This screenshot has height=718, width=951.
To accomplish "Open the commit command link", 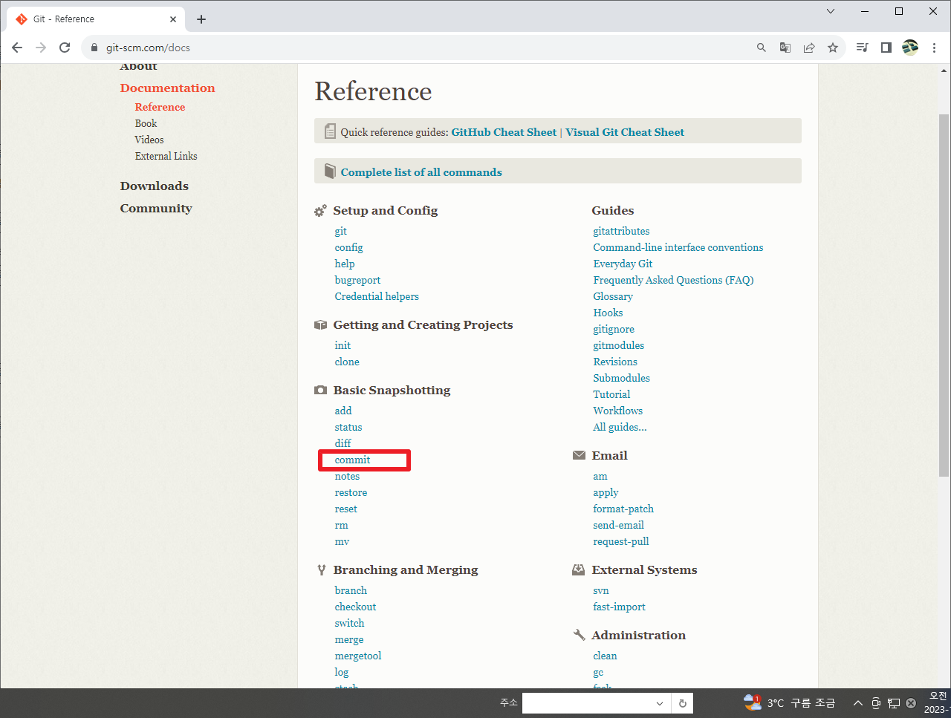I will [352, 460].
